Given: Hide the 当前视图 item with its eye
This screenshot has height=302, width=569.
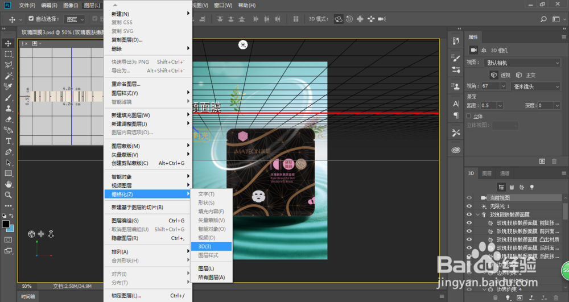Looking at the screenshot, I should point(469,198).
